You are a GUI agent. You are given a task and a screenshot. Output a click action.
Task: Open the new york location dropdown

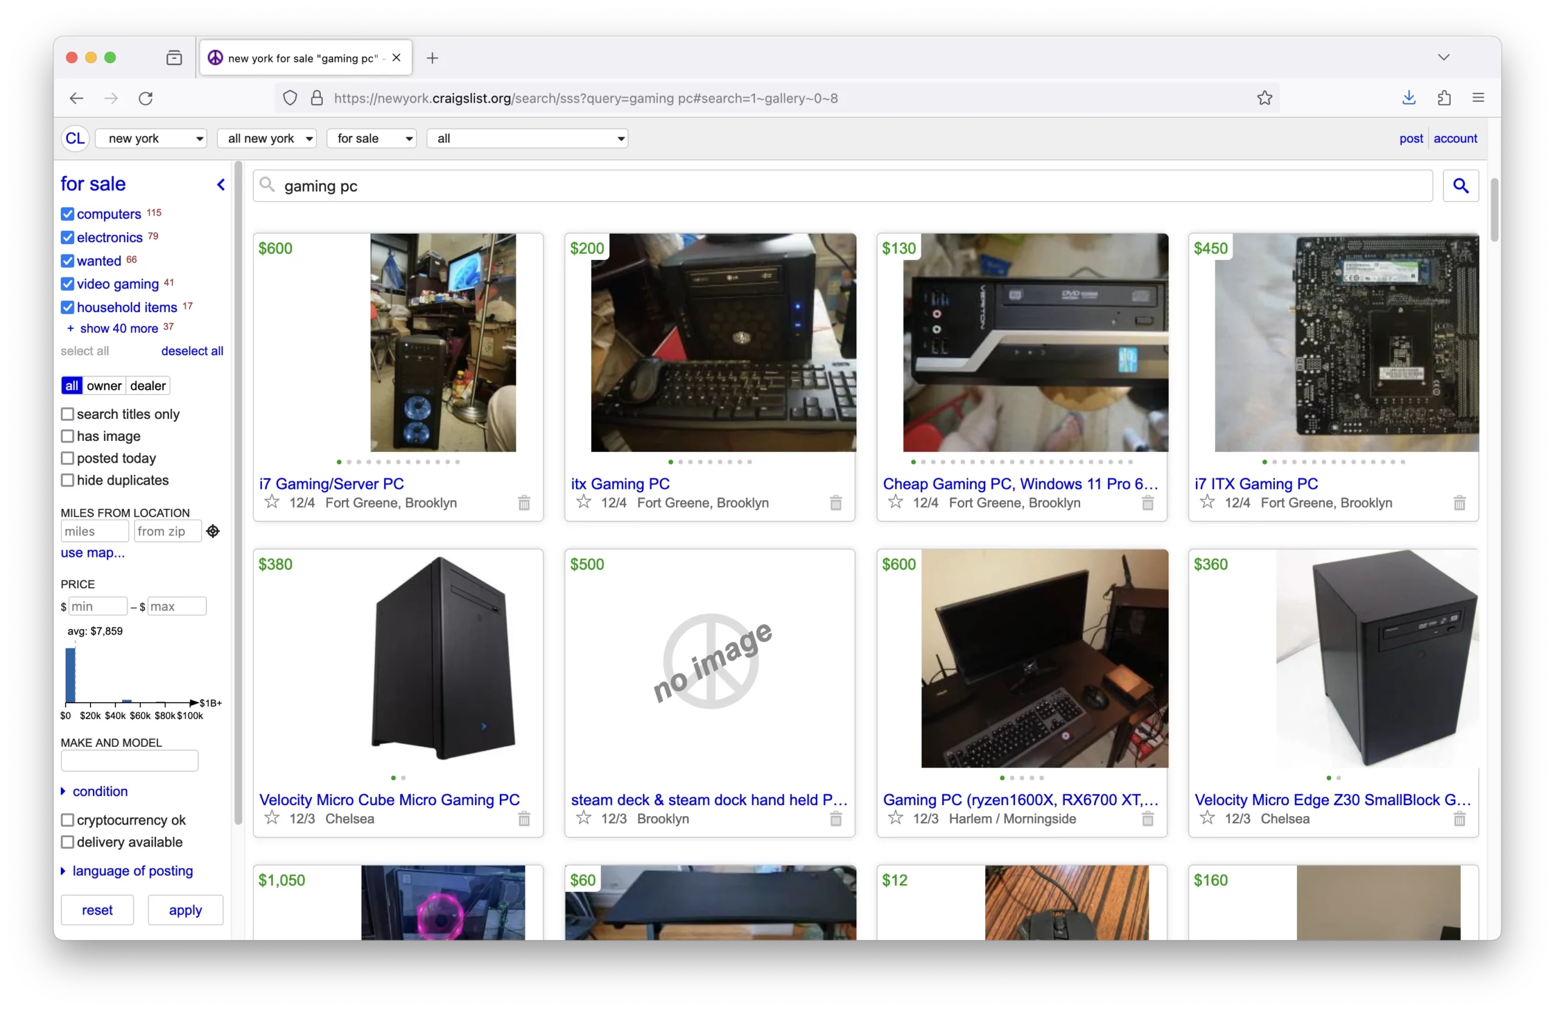pos(152,138)
